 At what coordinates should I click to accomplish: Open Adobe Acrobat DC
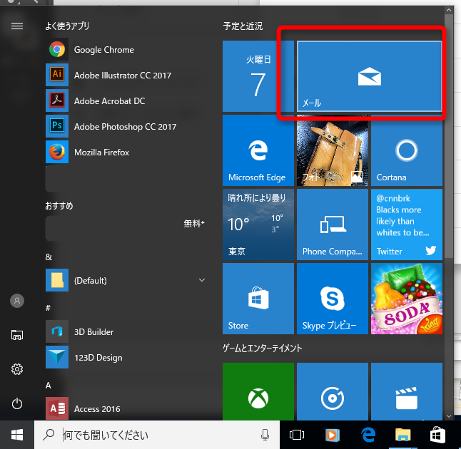click(x=126, y=100)
